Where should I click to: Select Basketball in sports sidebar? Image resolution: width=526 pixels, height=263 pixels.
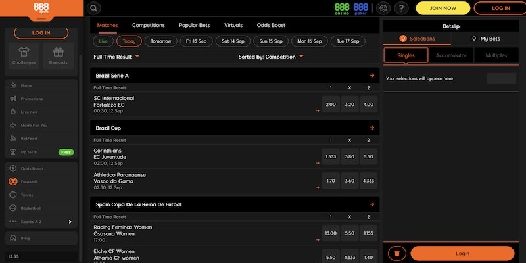pyautogui.click(x=41, y=208)
